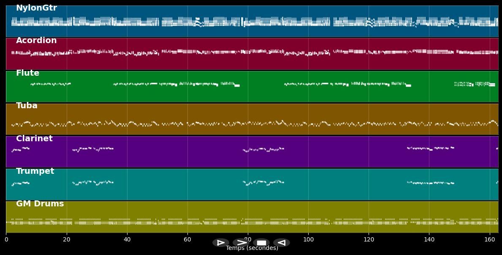Click the 'Temps (secondes)' axis label

(x=252, y=248)
